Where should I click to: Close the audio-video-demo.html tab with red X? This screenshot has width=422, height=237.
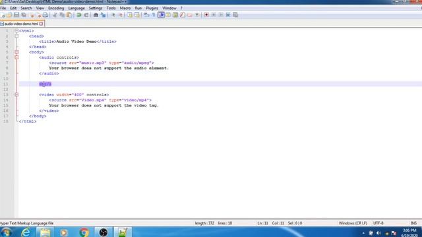[x=41, y=24]
